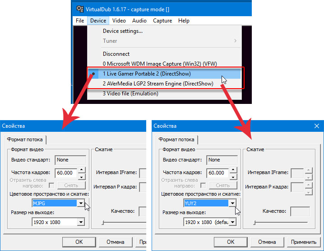Click Качество slider handle in left dialog
Screen dimensions: 324x251
click(103, 223)
